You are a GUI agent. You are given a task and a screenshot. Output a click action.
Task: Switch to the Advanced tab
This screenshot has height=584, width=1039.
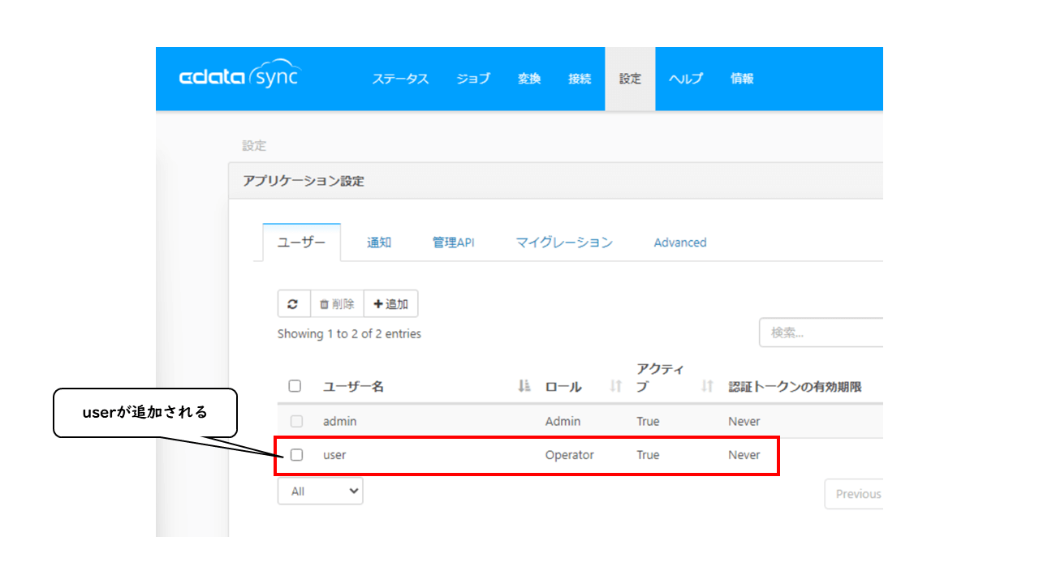[680, 243]
